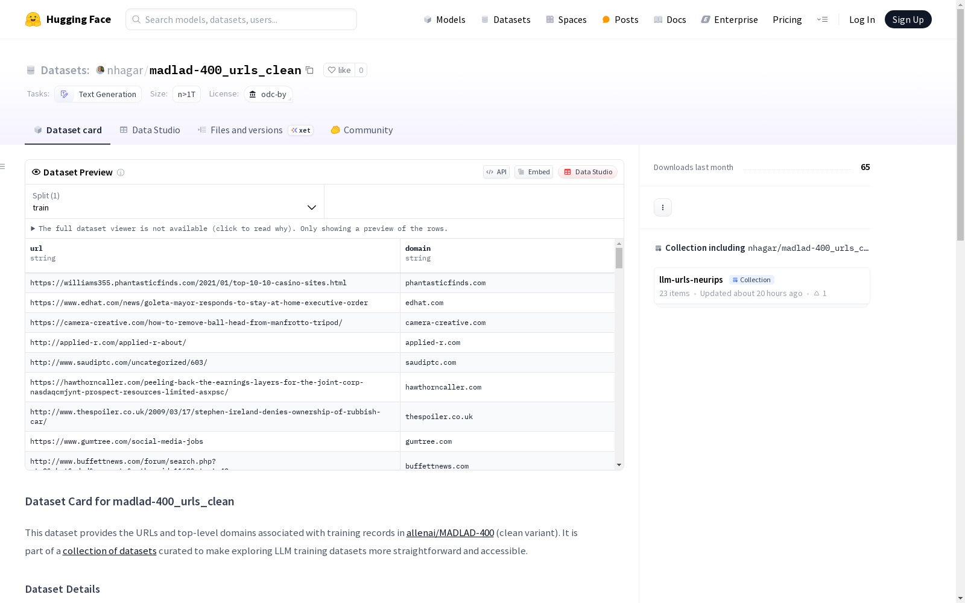Go to the Community tab
This screenshot has width=965, height=603.
[362, 130]
